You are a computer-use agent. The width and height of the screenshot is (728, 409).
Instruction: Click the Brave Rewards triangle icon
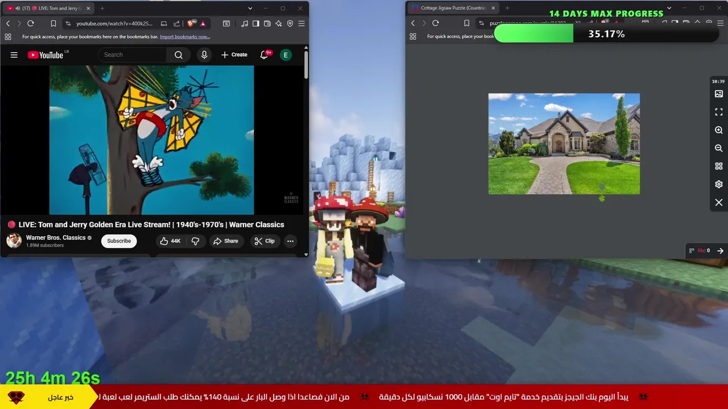click(203, 23)
